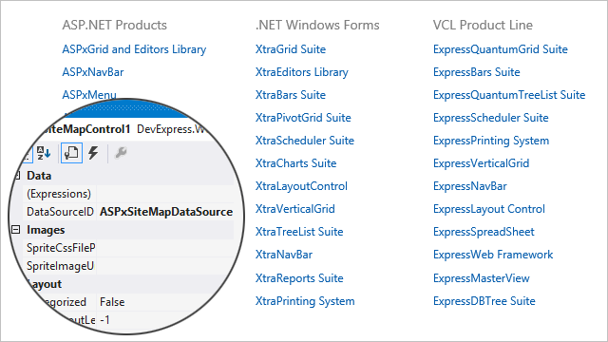Image resolution: width=608 pixels, height=342 pixels.
Task: Open ExpressScheduler Suite link
Action: point(490,118)
